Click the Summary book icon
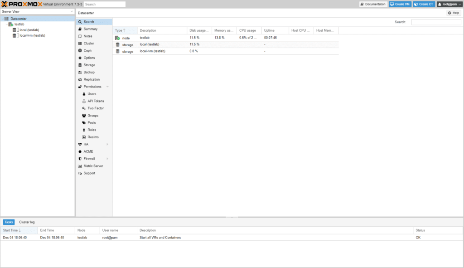The height and width of the screenshot is (268, 464). click(x=80, y=29)
